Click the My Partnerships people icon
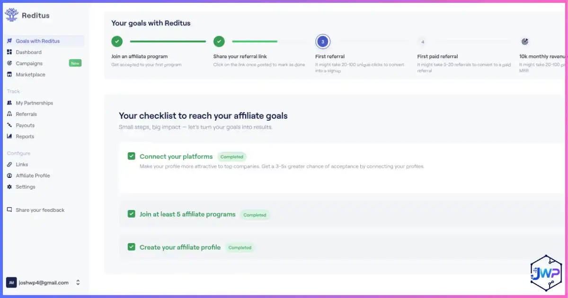The image size is (568, 298). click(x=9, y=103)
